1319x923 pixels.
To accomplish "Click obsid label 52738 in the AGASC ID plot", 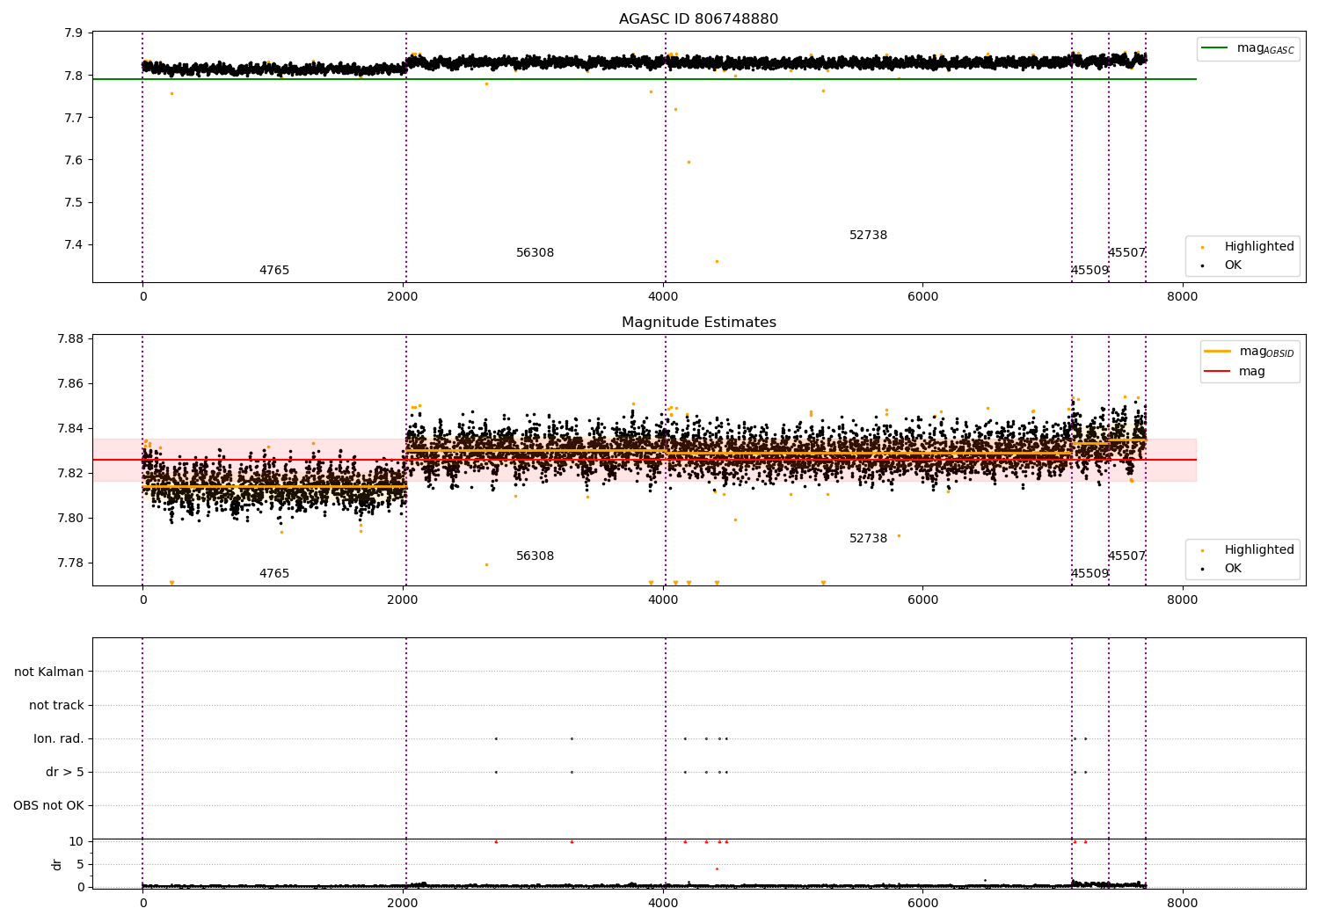I will click(868, 236).
